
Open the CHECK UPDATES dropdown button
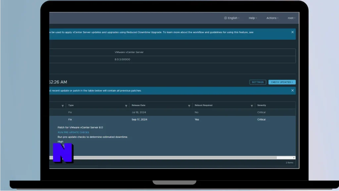click(282, 82)
